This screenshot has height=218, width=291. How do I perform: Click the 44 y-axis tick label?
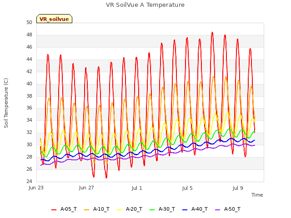pyautogui.click(x=29, y=59)
